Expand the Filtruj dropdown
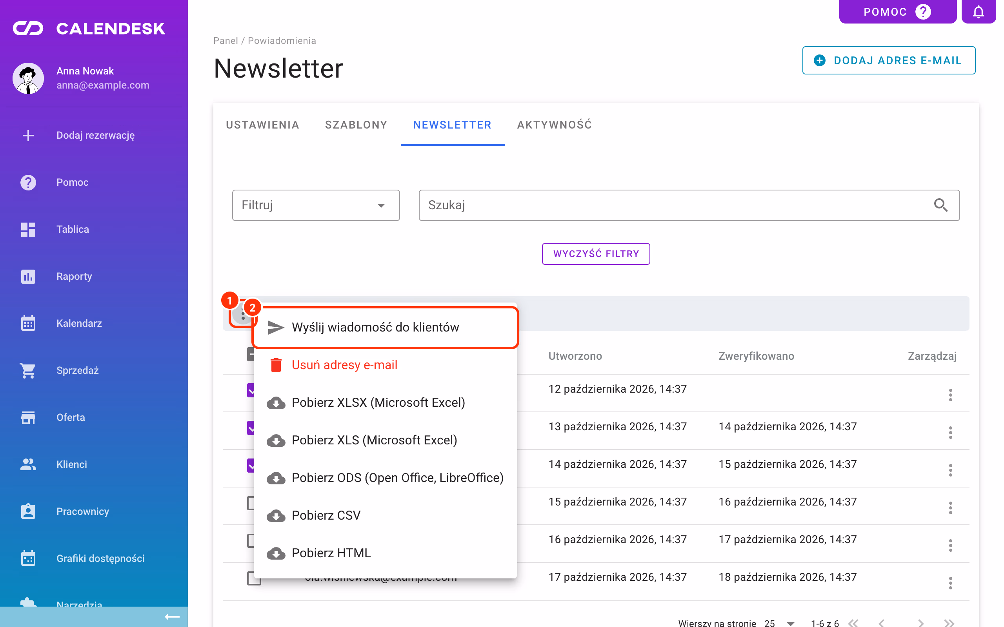1004x627 pixels. click(x=316, y=205)
